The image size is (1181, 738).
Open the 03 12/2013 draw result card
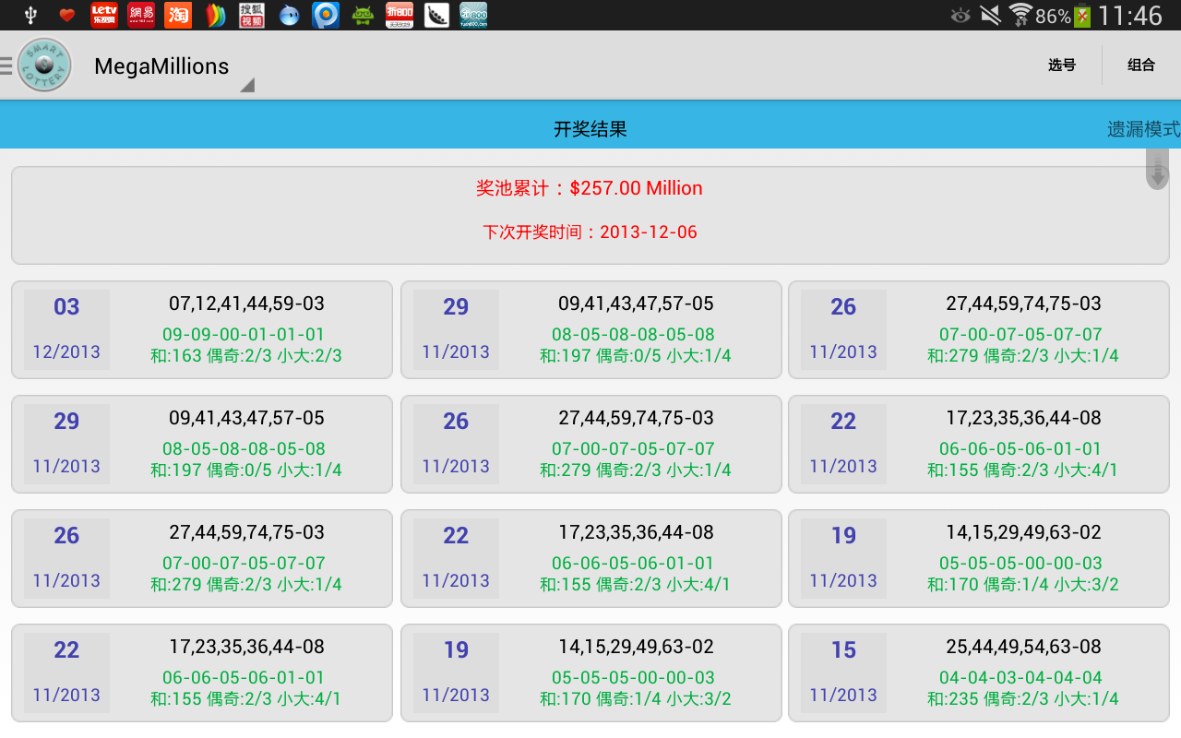point(201,329)
